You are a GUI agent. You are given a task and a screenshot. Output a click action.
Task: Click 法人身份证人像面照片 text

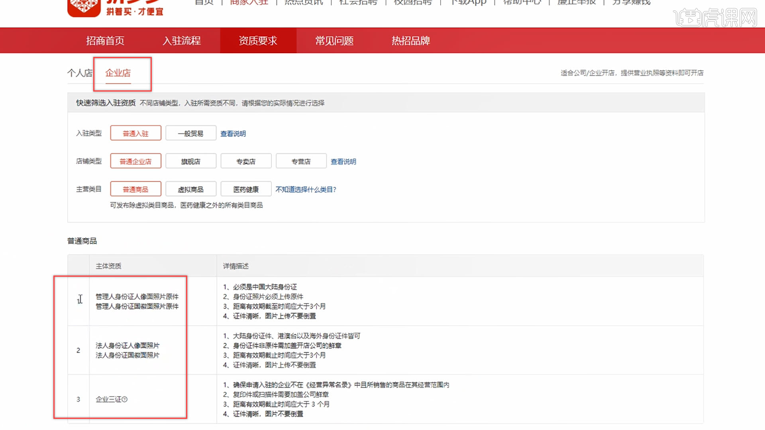127,346
